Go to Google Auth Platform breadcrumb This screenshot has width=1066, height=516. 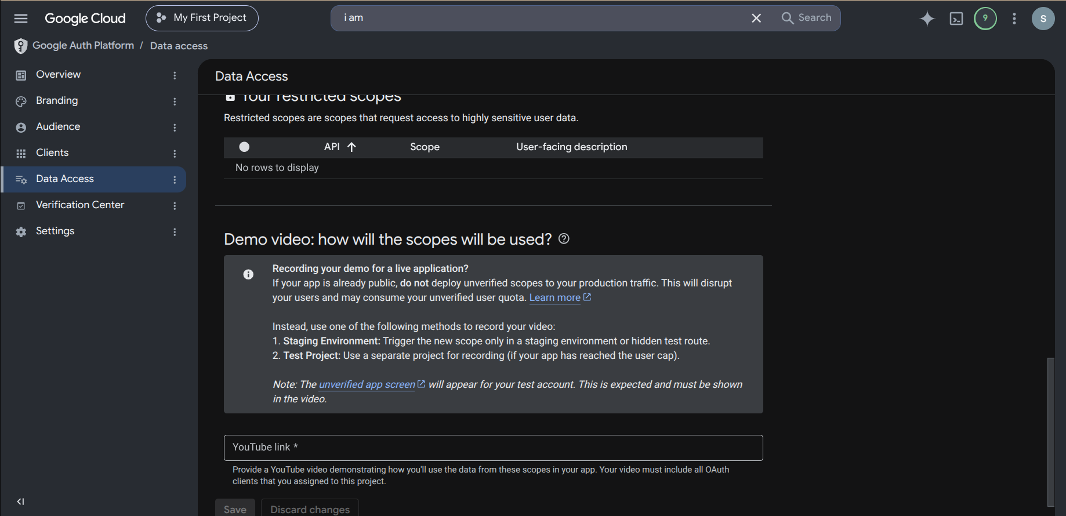(x=83, y=45)
